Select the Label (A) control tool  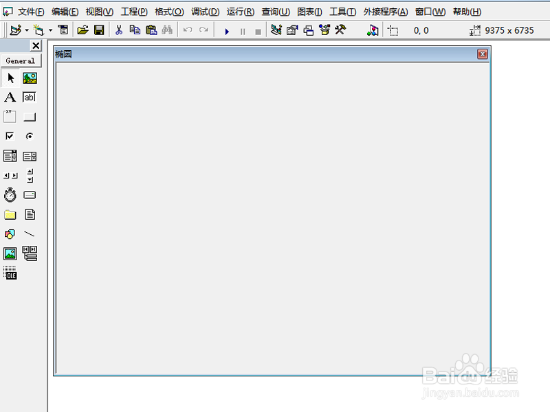10,97
